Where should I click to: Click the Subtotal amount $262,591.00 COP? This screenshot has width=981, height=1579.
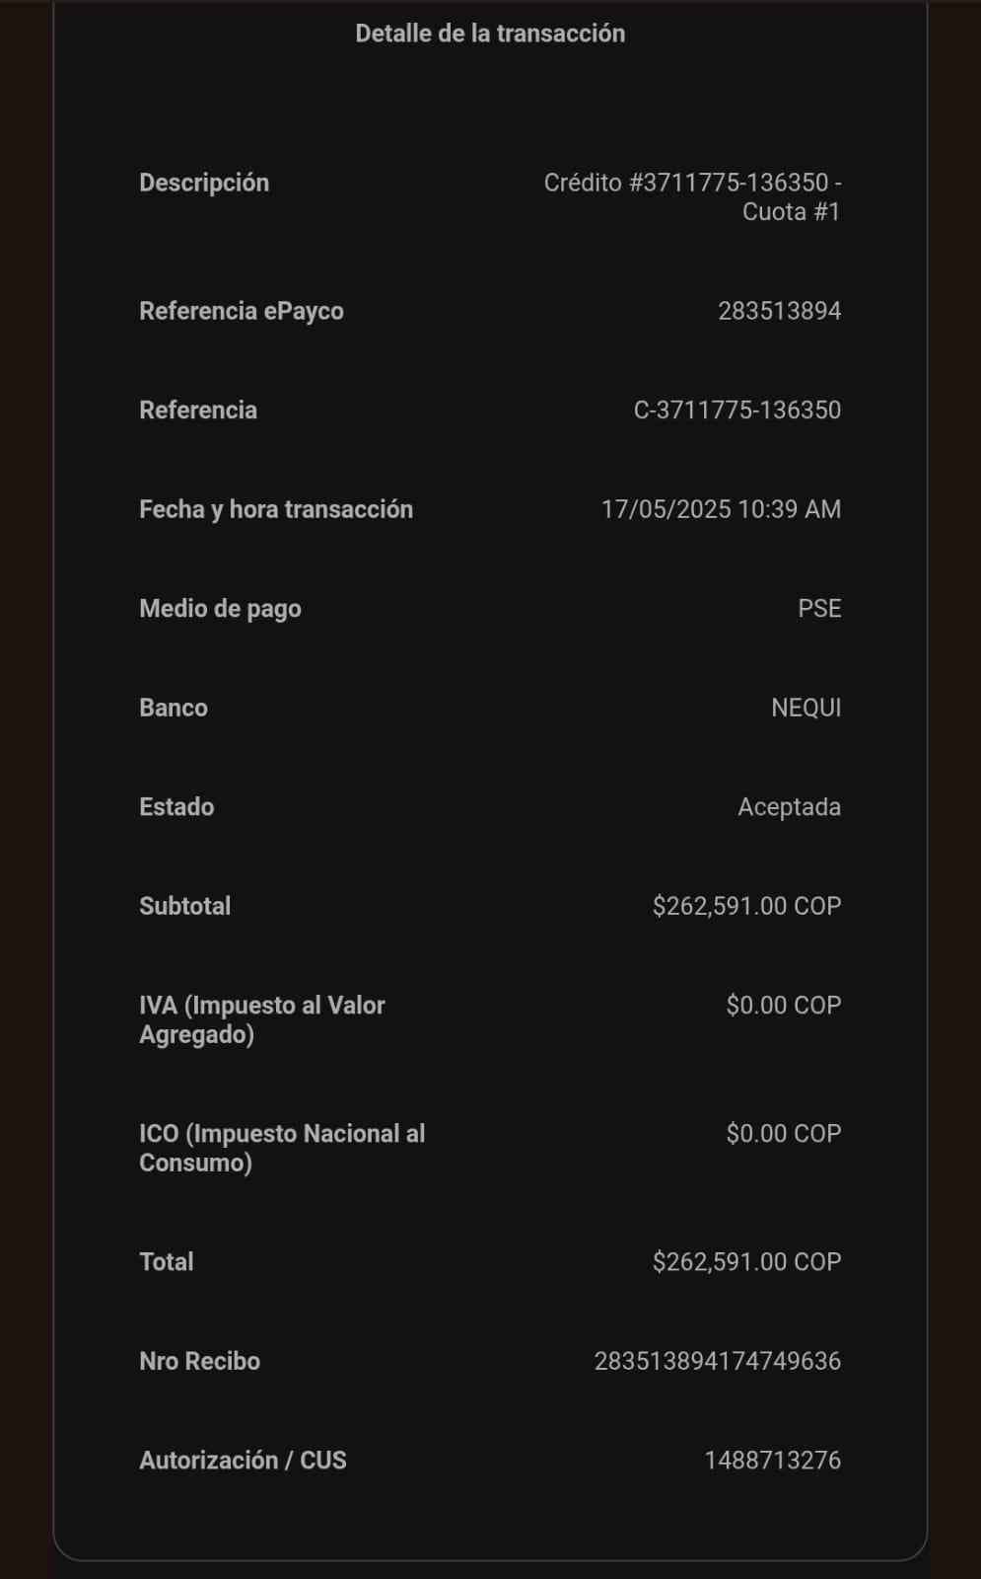tap(746, 906)
